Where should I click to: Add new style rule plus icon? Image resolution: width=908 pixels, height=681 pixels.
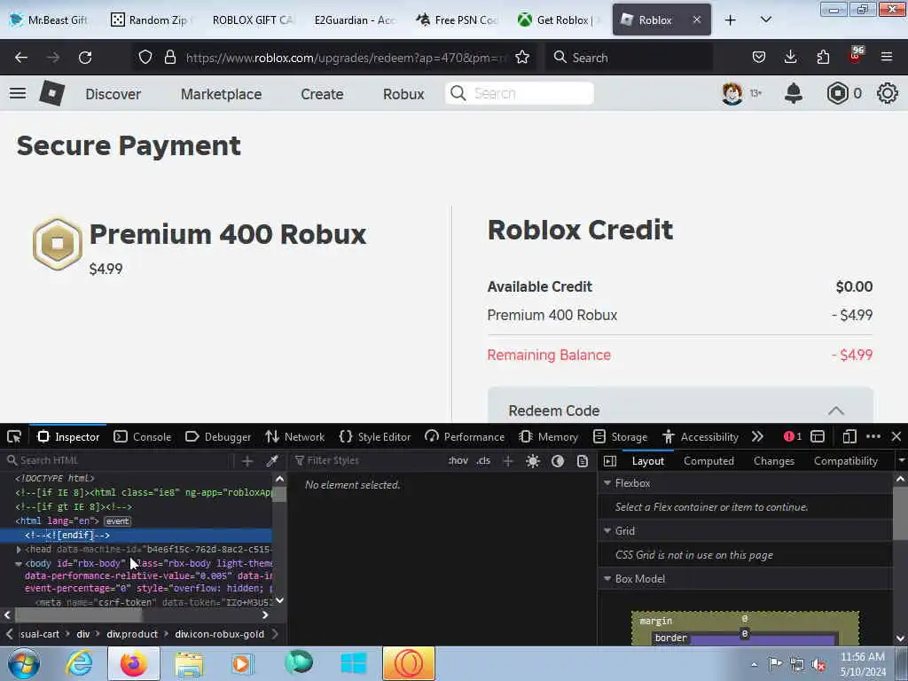coord(508,461)
